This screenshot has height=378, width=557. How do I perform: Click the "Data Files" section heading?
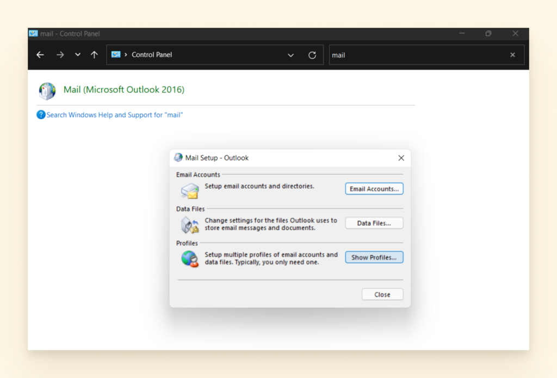click(x=190, y=209)
